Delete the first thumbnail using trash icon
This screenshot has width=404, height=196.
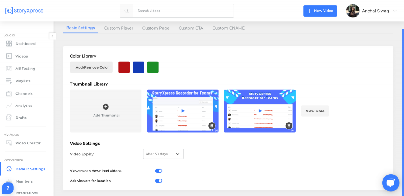pos(212,126)
